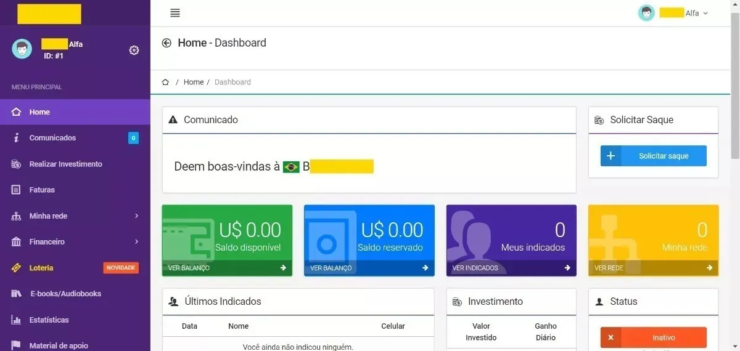The height and width of the screenshot is (351, 740).
Task: Expand the Financeiro submenu chevron
Action: click(x=136, y=242)
